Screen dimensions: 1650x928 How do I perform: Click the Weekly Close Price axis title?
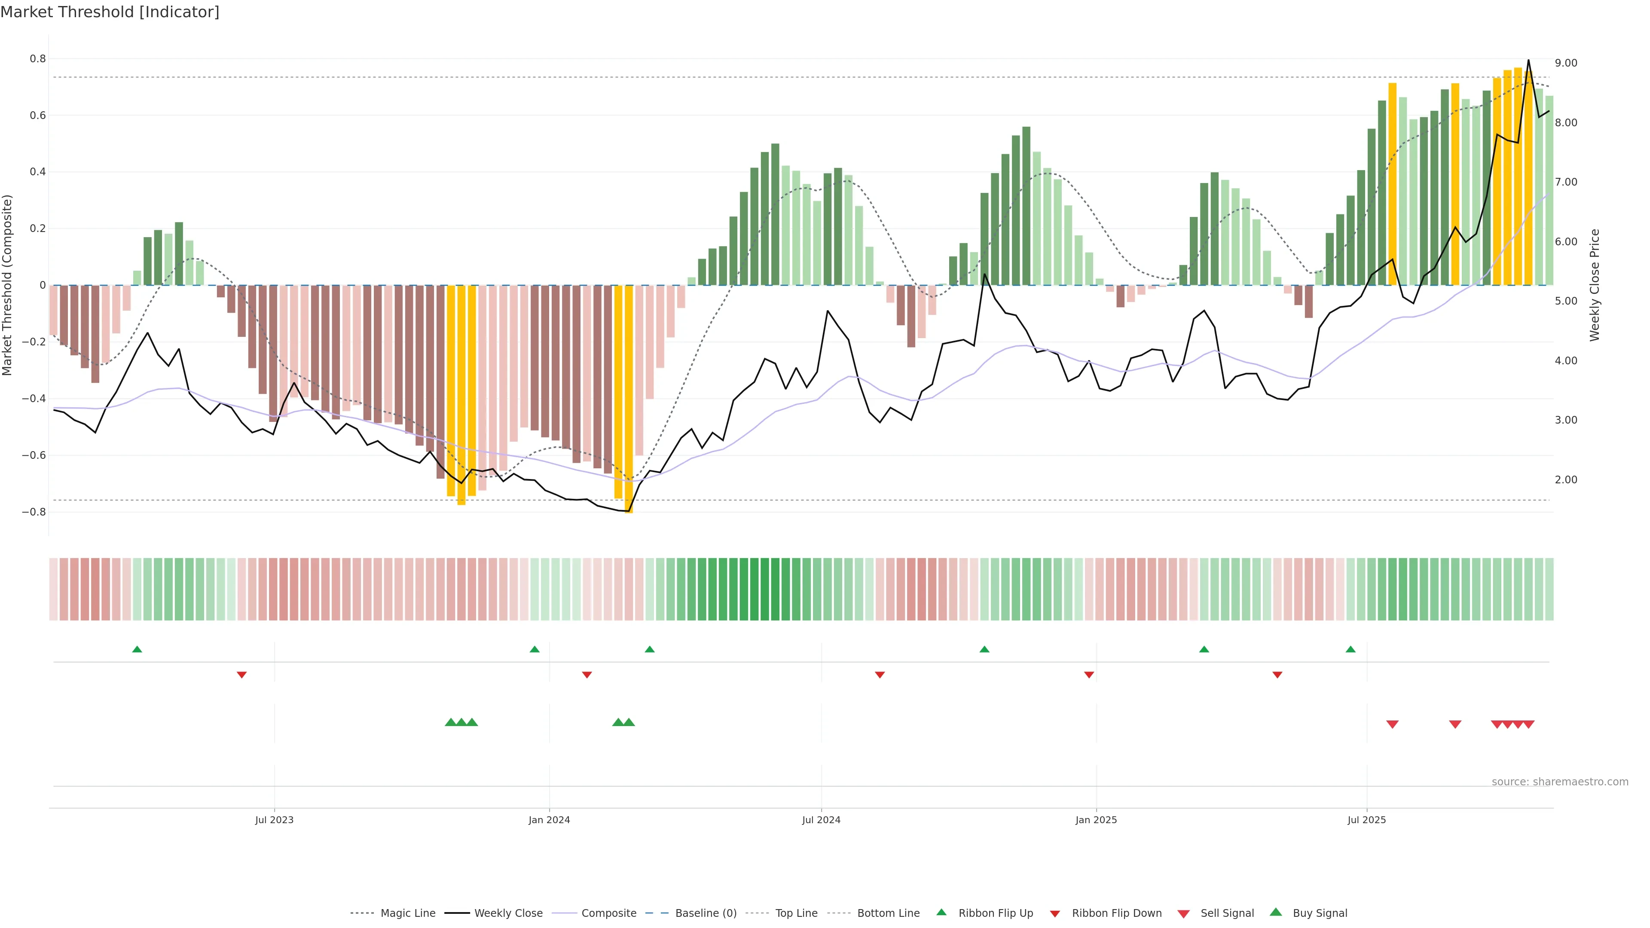(x=1594, y=285)
